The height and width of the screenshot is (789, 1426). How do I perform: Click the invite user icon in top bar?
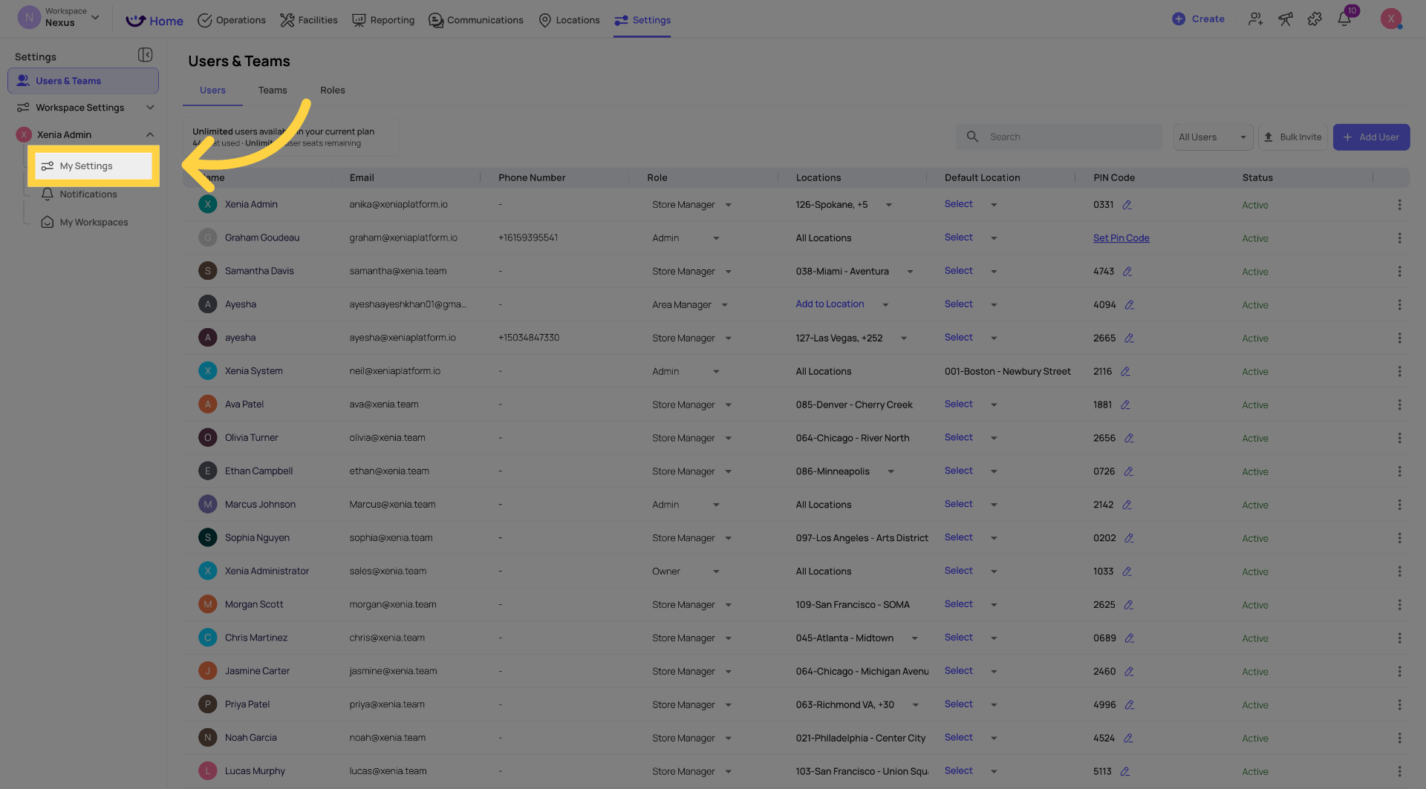coord(1255,19)
